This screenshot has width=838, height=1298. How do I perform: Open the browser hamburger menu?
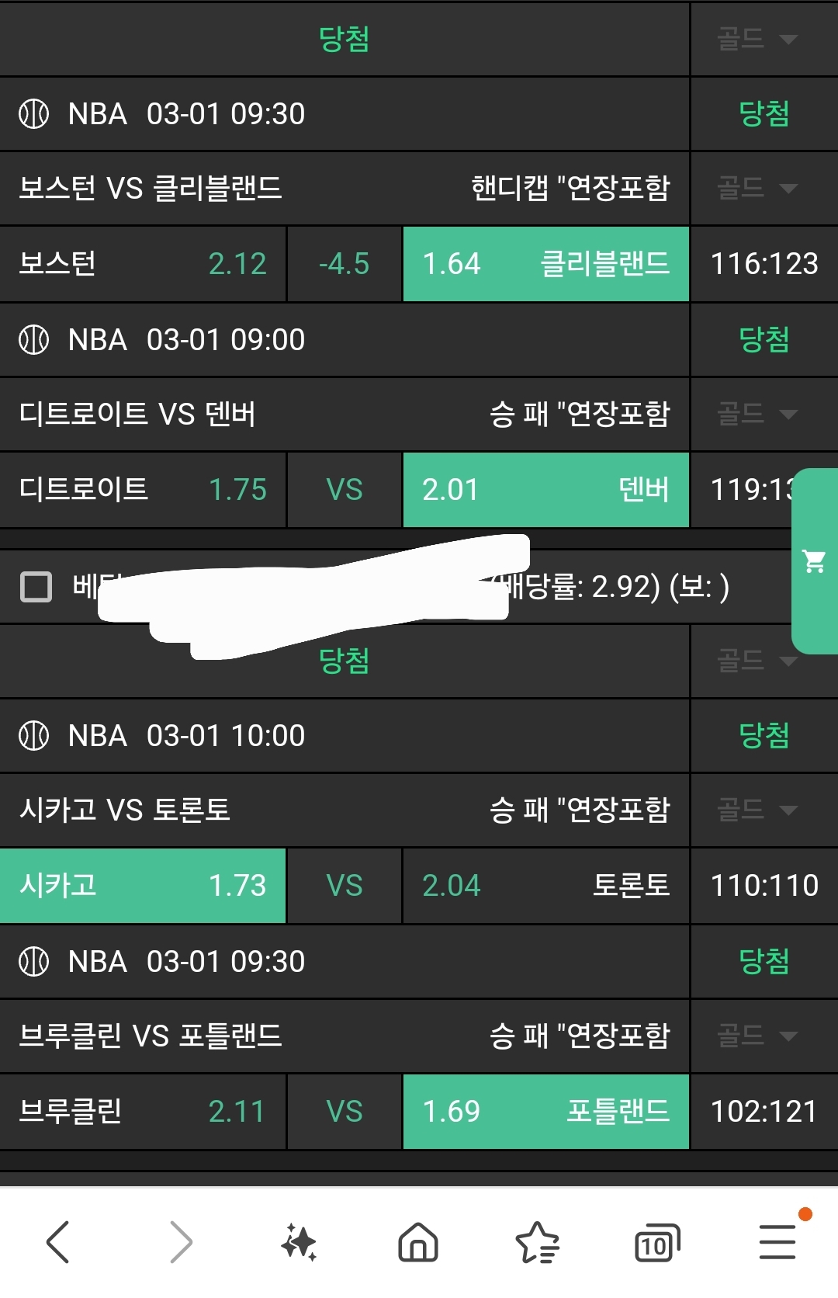777,1241
